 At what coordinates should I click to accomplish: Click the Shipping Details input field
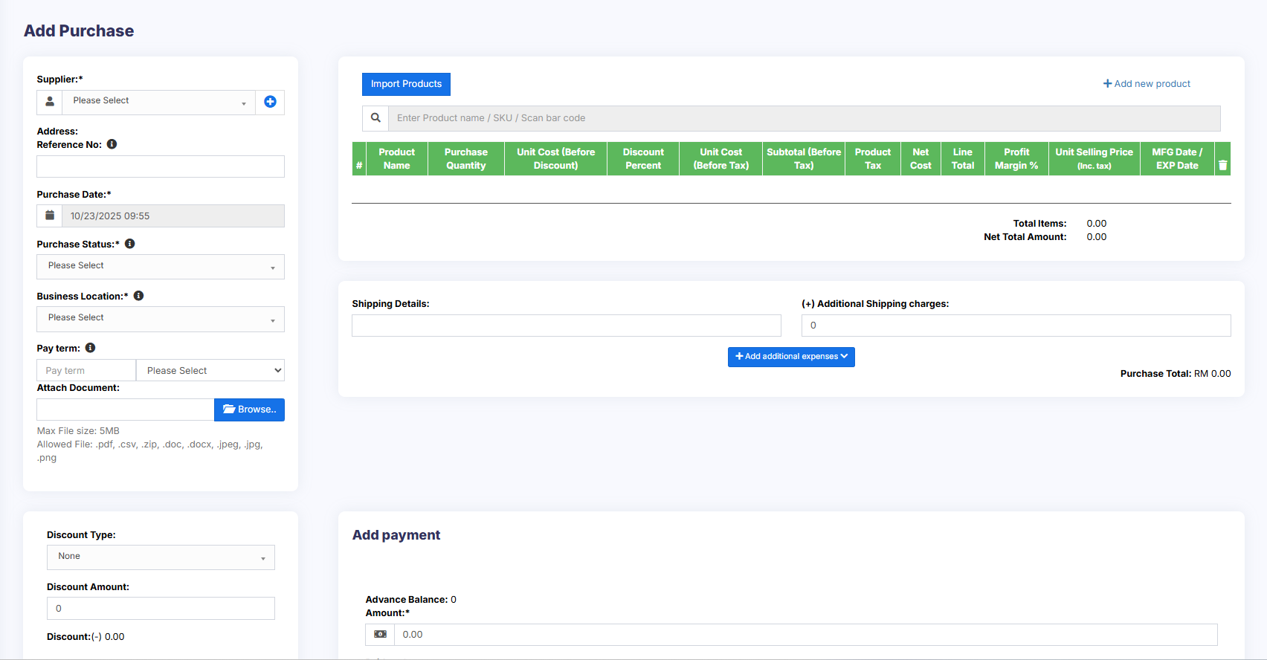(x=566, y=326)
